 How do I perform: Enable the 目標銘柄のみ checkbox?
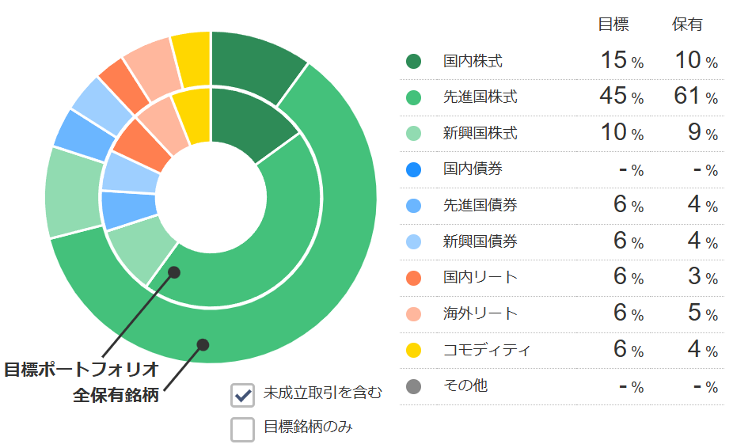coord(242,429)
